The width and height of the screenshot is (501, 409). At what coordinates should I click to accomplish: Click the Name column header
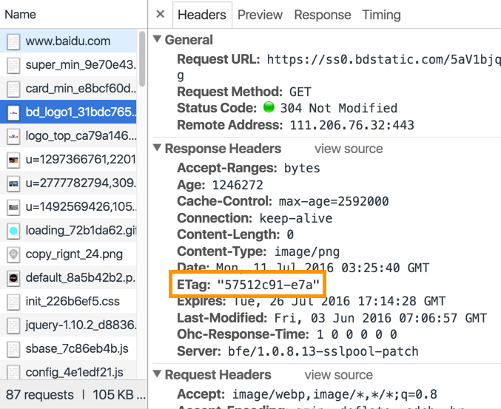coord(20,15)
